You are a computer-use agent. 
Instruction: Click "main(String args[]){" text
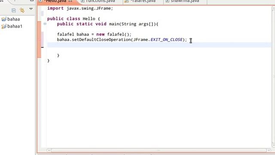pos(134,24)
